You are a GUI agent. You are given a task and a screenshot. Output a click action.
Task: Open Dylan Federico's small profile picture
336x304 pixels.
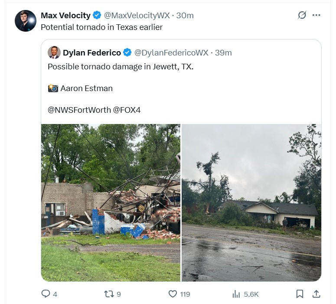pyautogui.click(x=54, y=52)
